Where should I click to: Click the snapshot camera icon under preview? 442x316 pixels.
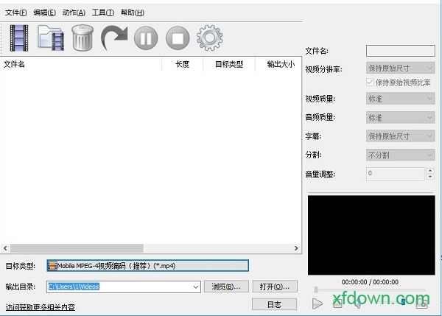(422, 301)
